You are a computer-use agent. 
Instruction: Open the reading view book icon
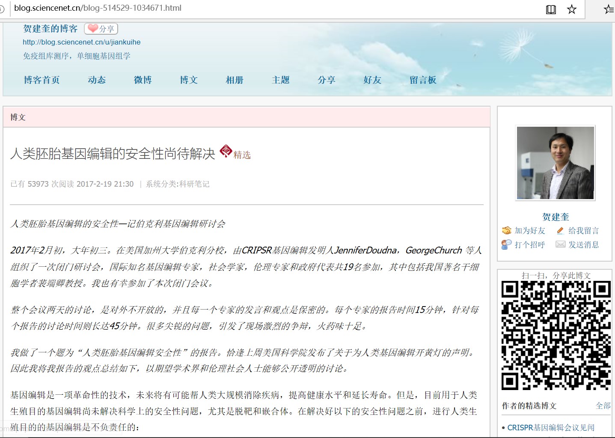pos(551,9)
